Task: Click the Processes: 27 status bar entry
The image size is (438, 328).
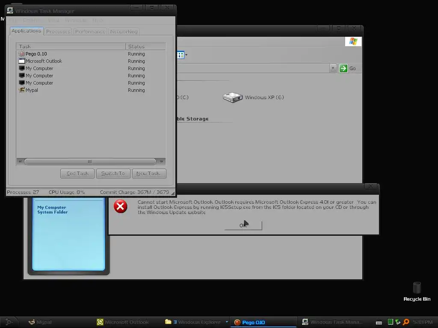Action: tap(23, 192)
